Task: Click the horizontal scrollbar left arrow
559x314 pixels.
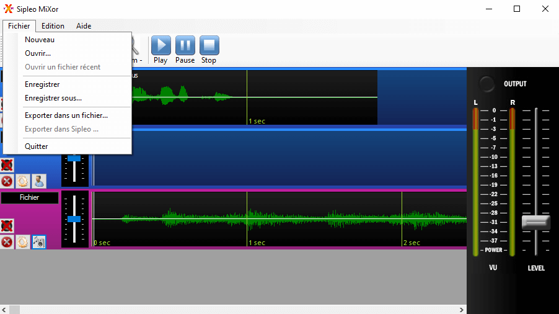Action: click(x=4, y=310)
